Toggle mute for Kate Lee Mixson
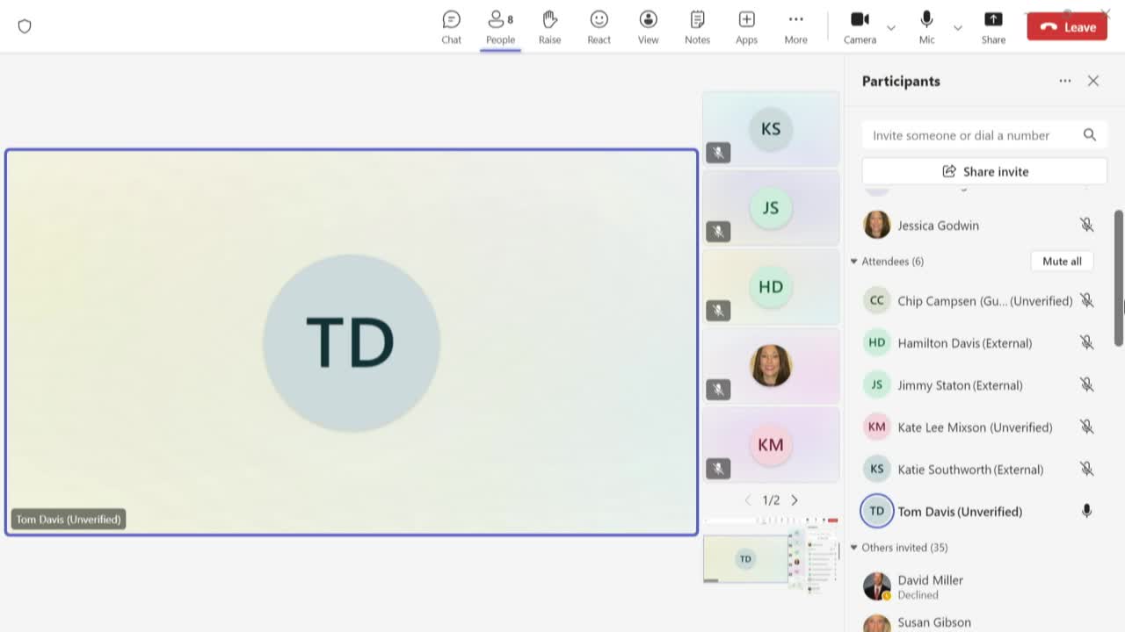The height and width of the screenshot is (632, 1125). point(1087,427)
